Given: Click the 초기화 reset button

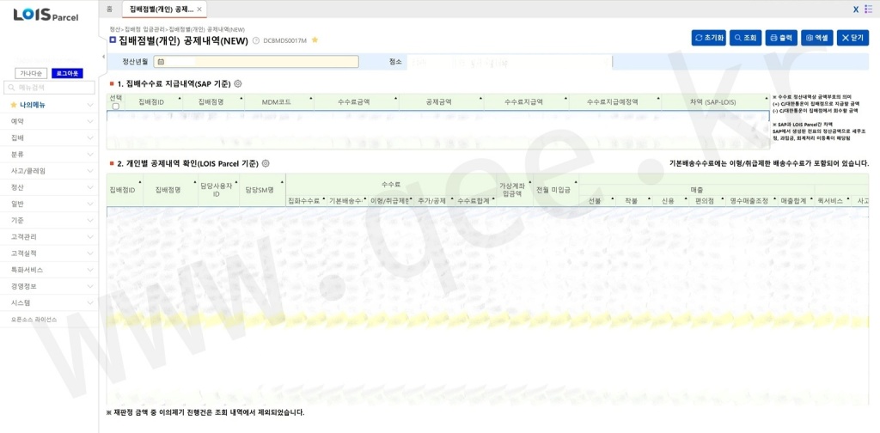Looking at the screenshot, I should 709,38.
